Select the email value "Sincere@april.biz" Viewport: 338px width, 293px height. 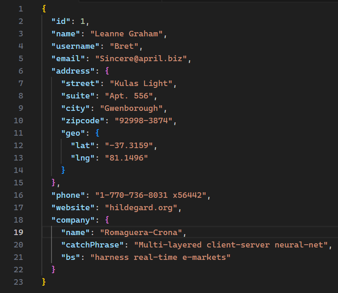coord(141,58)
